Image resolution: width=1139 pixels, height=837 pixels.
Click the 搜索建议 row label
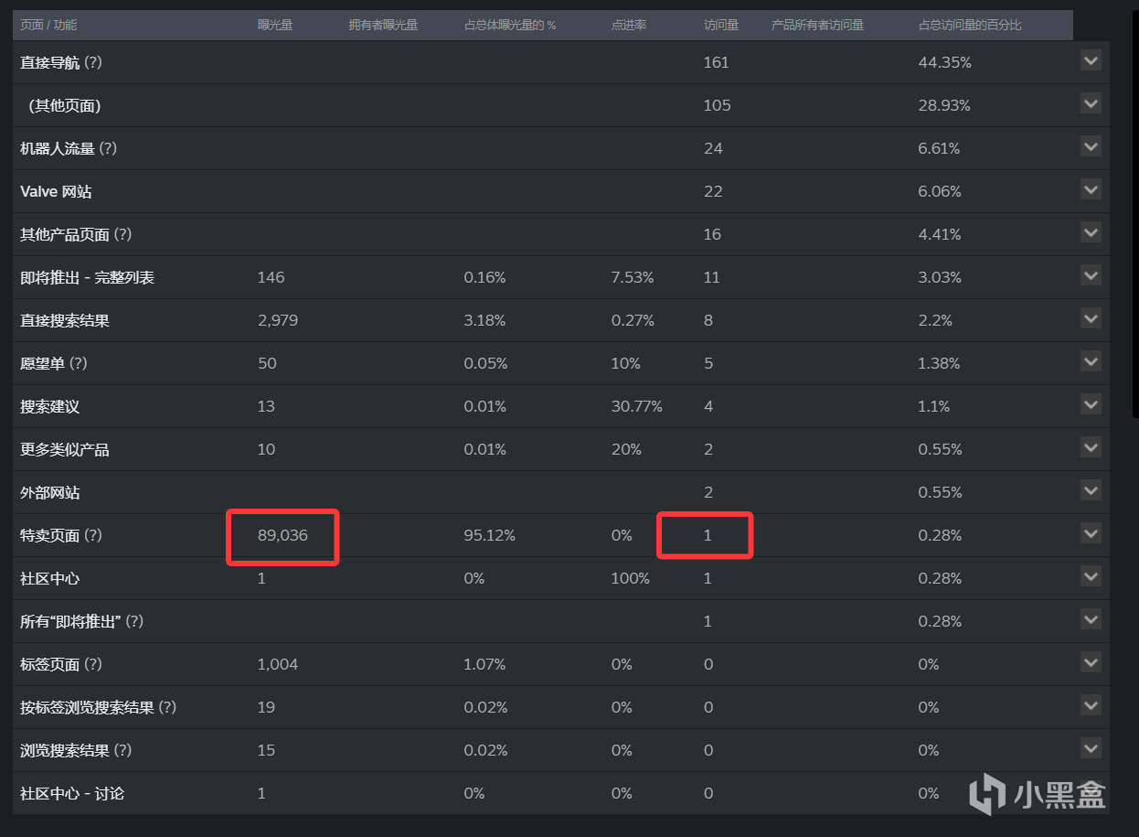(x=50, y=406)
